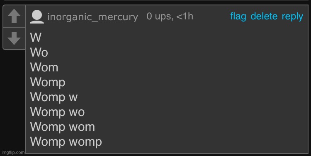Delete this comment
The height and width of the screenshot is (156, 311).
[x=264, y=16]
